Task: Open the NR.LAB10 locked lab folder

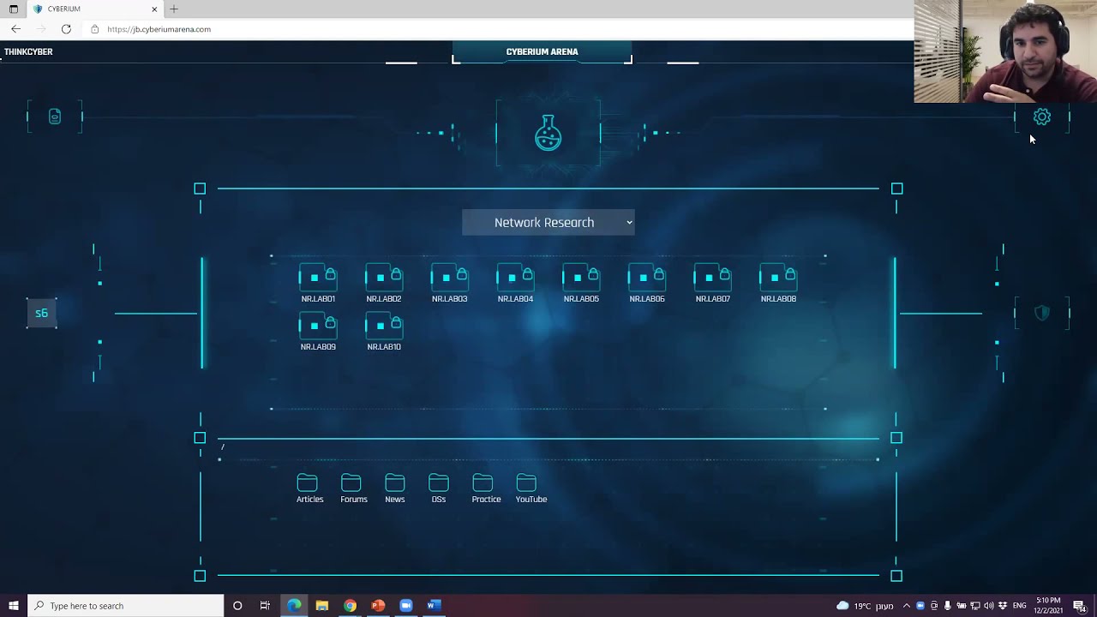Action: 384,331
